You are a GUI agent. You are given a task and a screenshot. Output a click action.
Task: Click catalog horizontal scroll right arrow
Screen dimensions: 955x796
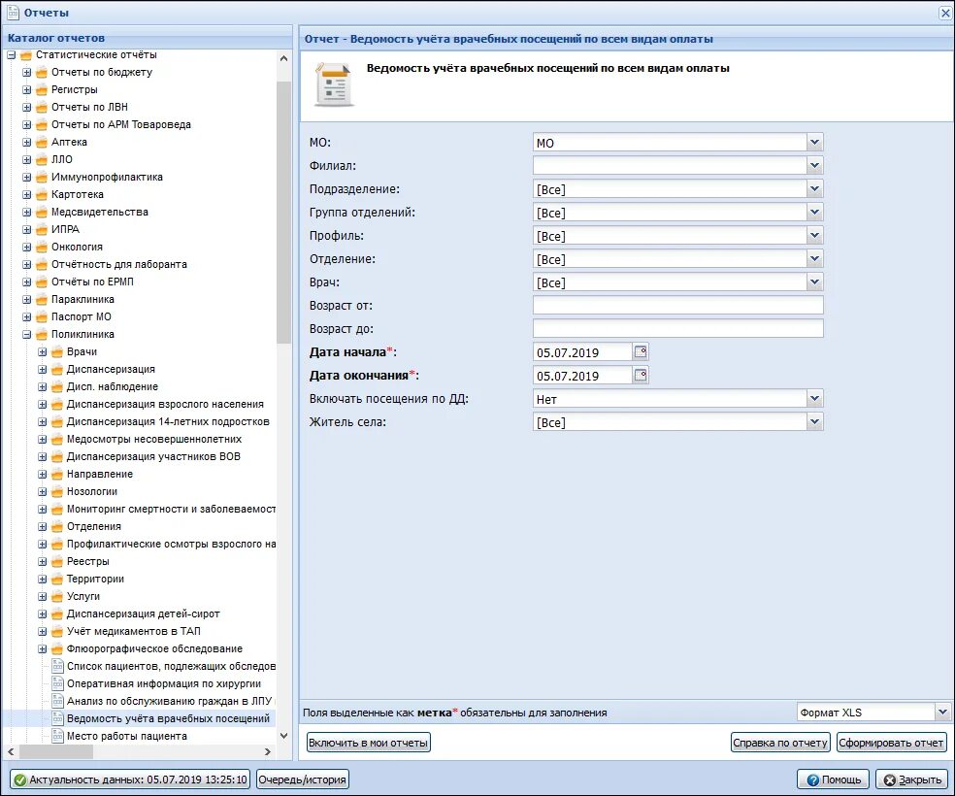click(267, 752)
